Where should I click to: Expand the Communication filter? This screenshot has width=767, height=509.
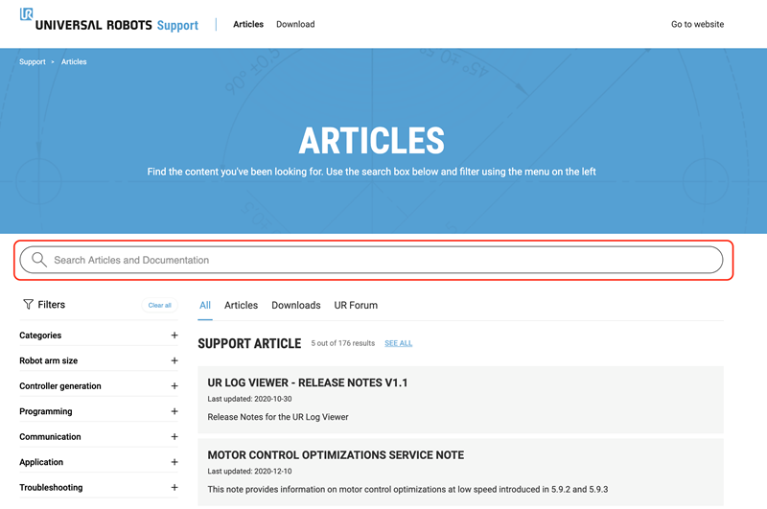[174, 437]
